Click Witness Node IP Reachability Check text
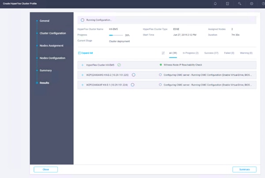 [183, 65]
